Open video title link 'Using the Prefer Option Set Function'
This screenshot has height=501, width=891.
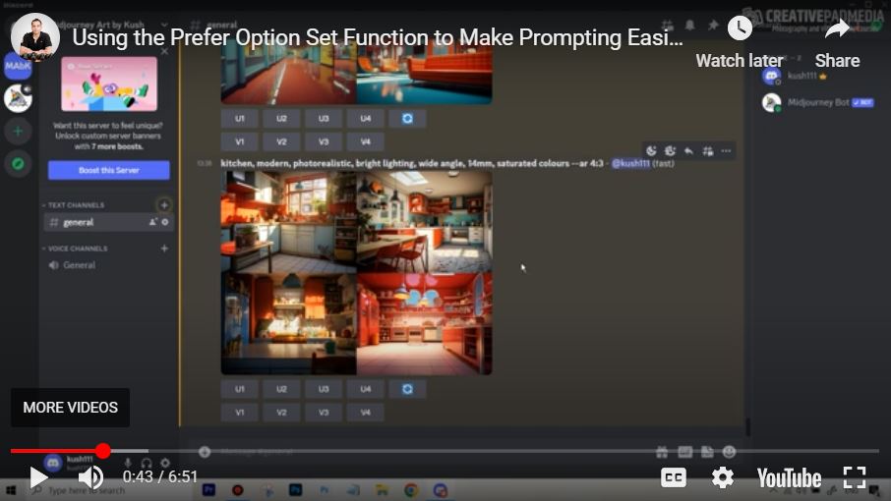(378, 37)
